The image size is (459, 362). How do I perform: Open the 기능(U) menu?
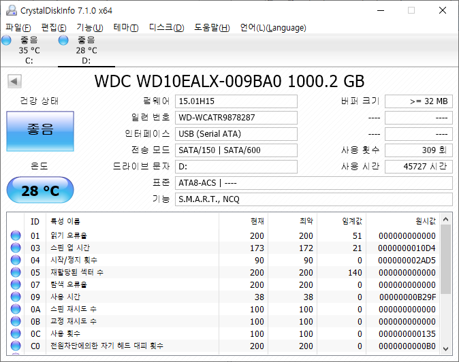point(90,28)
